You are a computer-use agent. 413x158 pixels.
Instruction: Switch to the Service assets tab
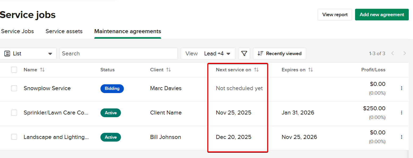[64, 31]
